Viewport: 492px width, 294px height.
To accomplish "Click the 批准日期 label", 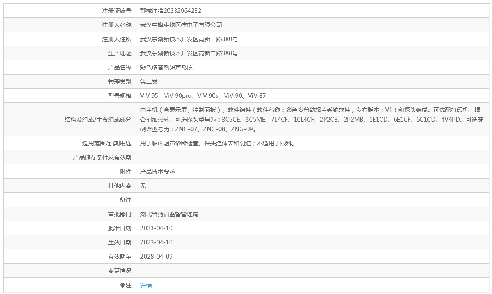I will click(x=120, y=228).
